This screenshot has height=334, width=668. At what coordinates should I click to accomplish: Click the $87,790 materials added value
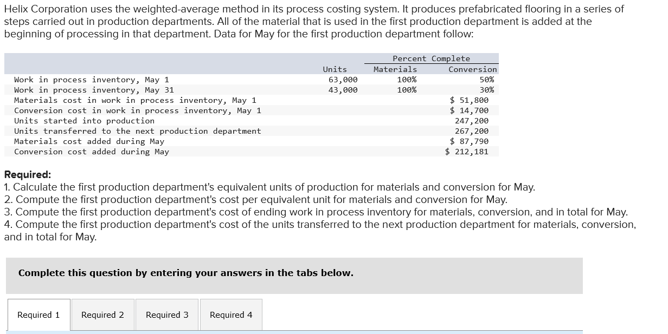[x=470, y=141]
